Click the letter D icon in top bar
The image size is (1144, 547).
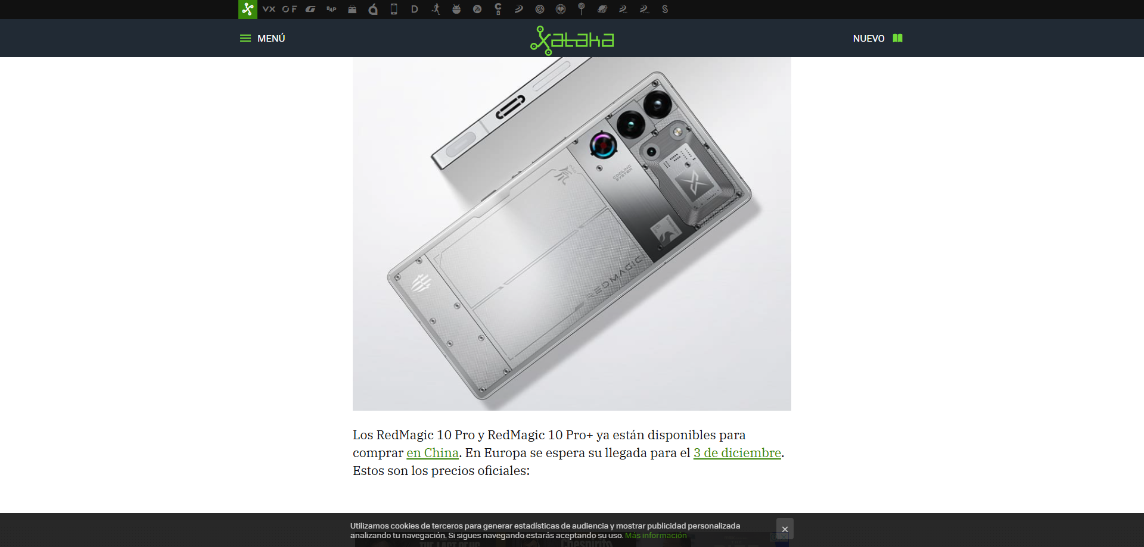pyautogui.click(x=415, y=10)
